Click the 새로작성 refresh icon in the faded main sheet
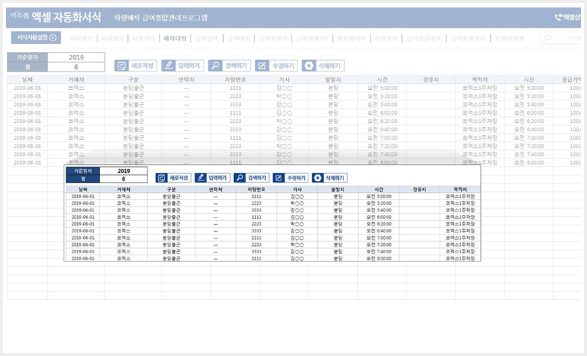This screenshot has height=356, width=587. [121, 66]
